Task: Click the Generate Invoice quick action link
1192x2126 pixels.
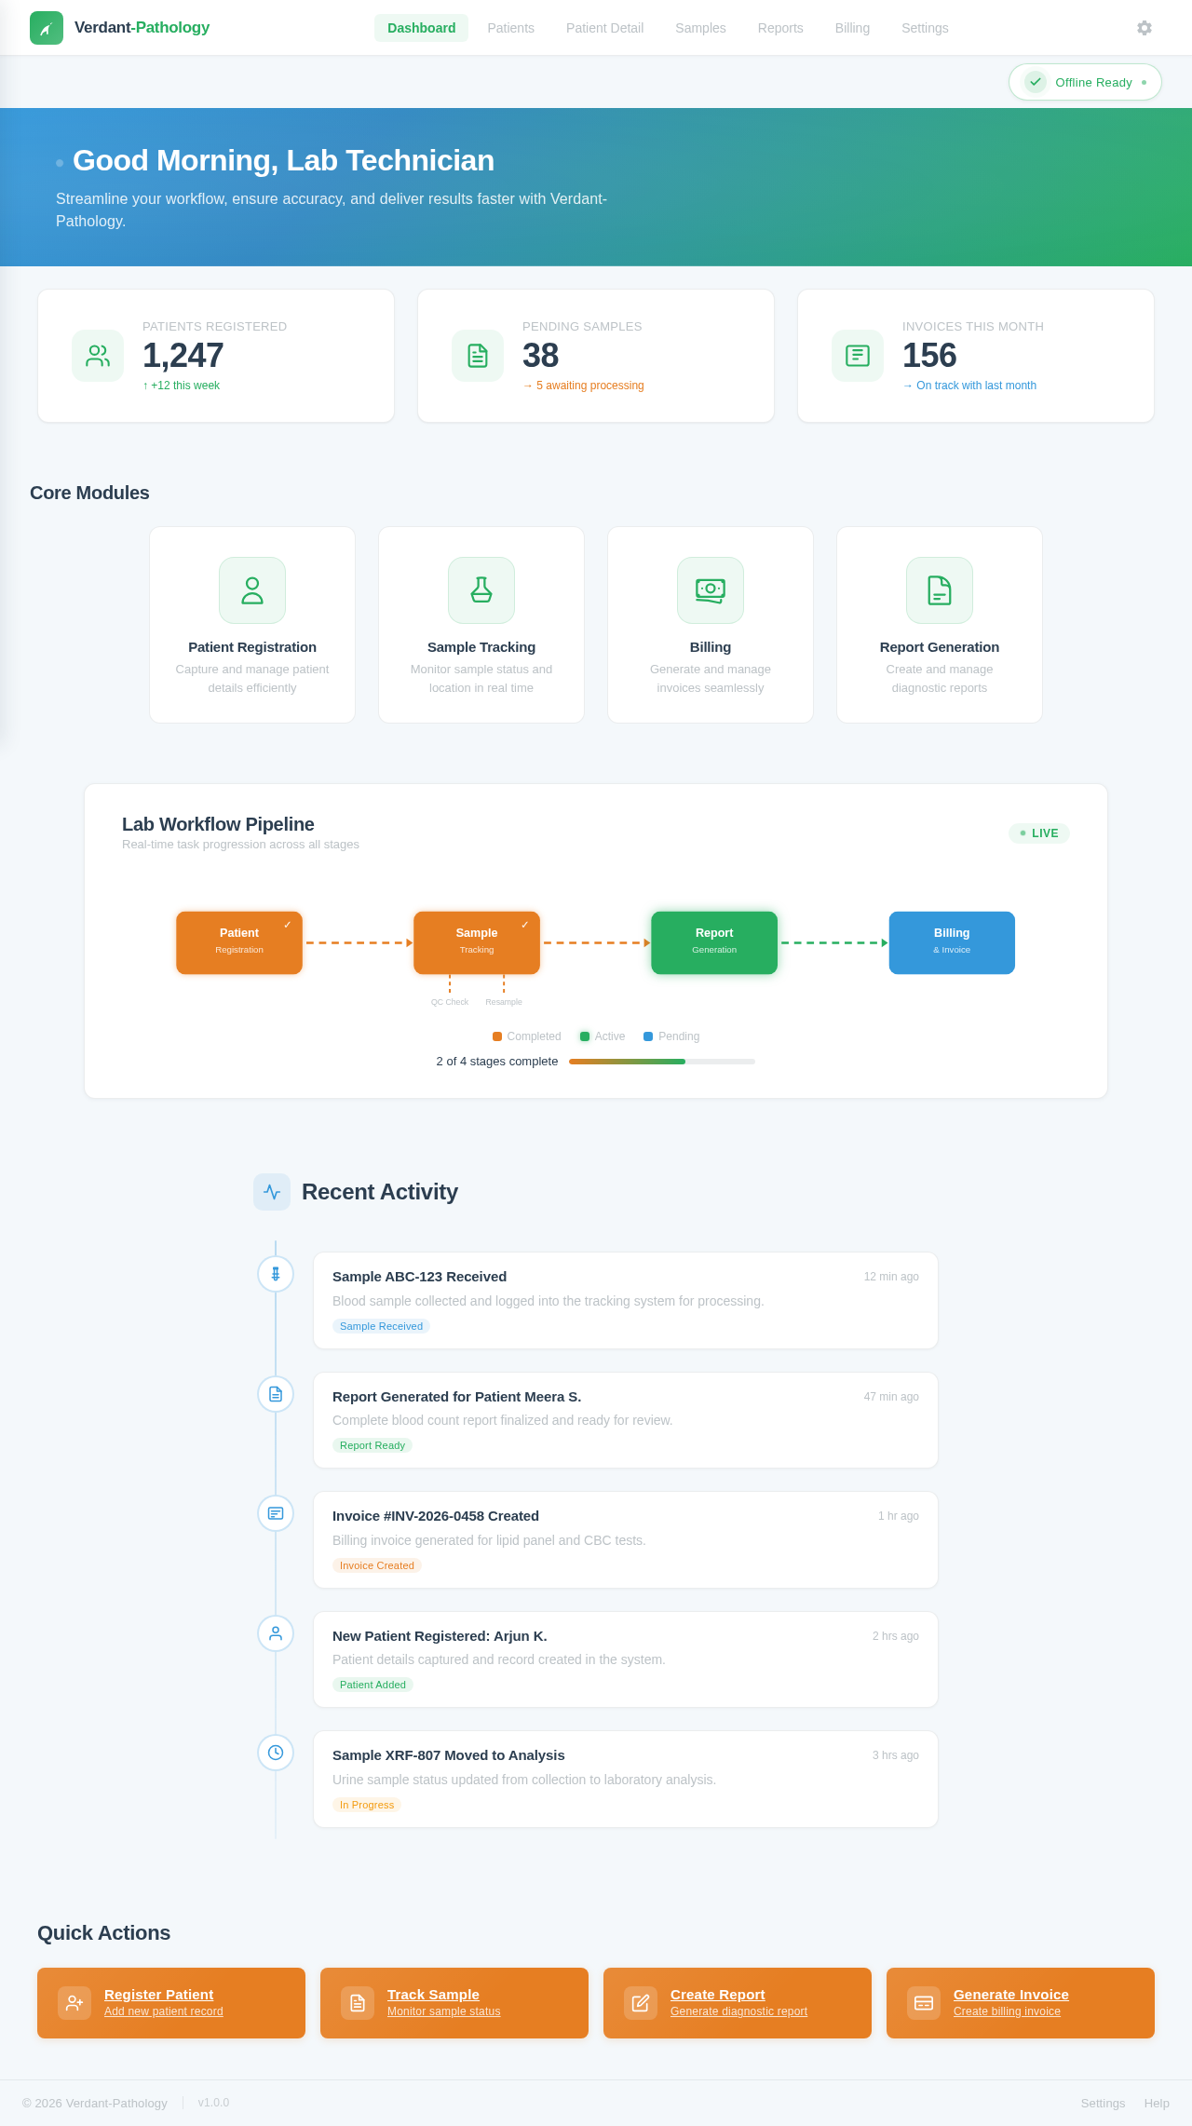Action: pyautogui.click(x=1021, y=2003)
